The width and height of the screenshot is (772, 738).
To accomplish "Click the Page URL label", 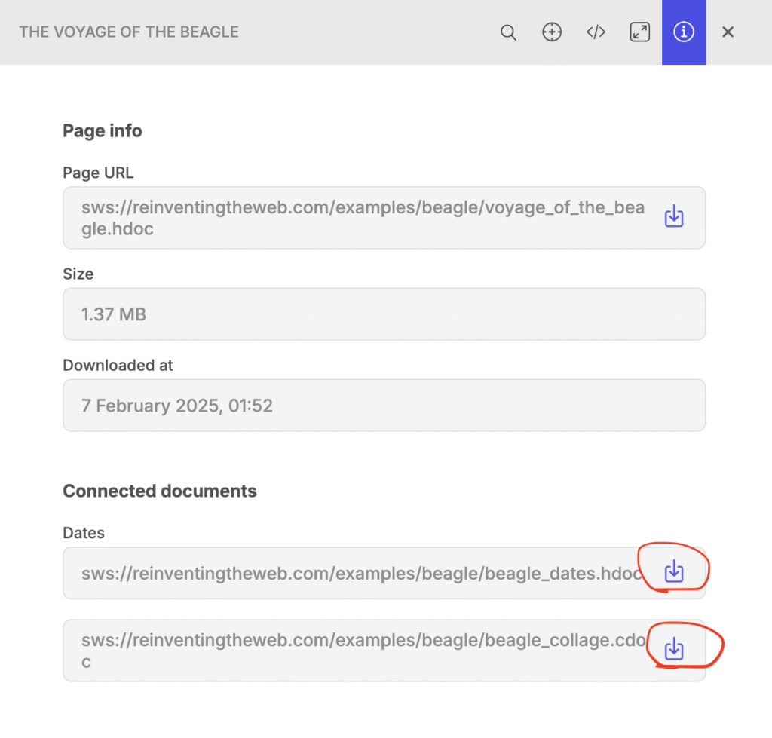I will pyautogui.click(x=98, y=173).
